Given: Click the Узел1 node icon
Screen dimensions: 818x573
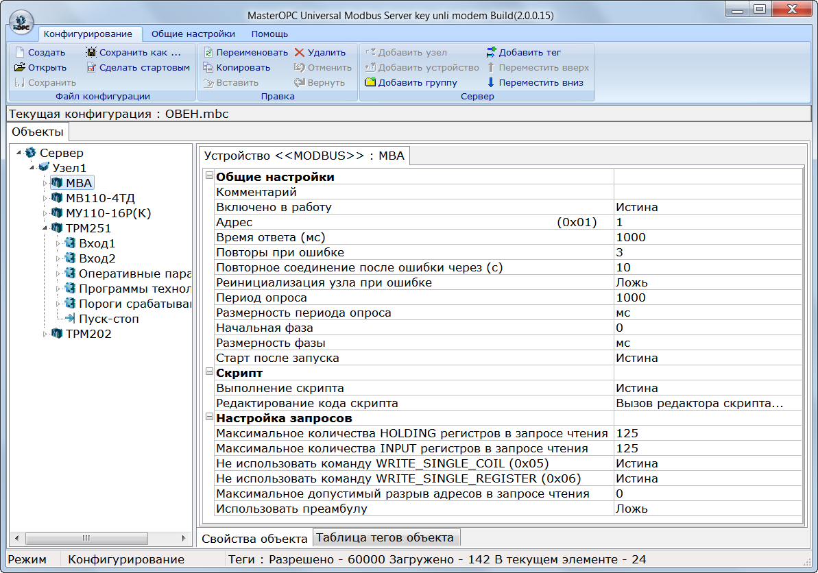Looking at the screenshot, I should coord(44,167).
